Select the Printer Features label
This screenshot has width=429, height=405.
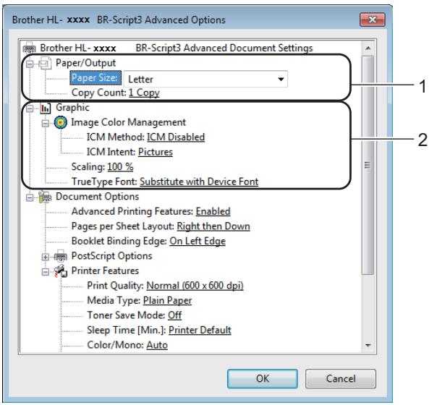coord(105,270)
